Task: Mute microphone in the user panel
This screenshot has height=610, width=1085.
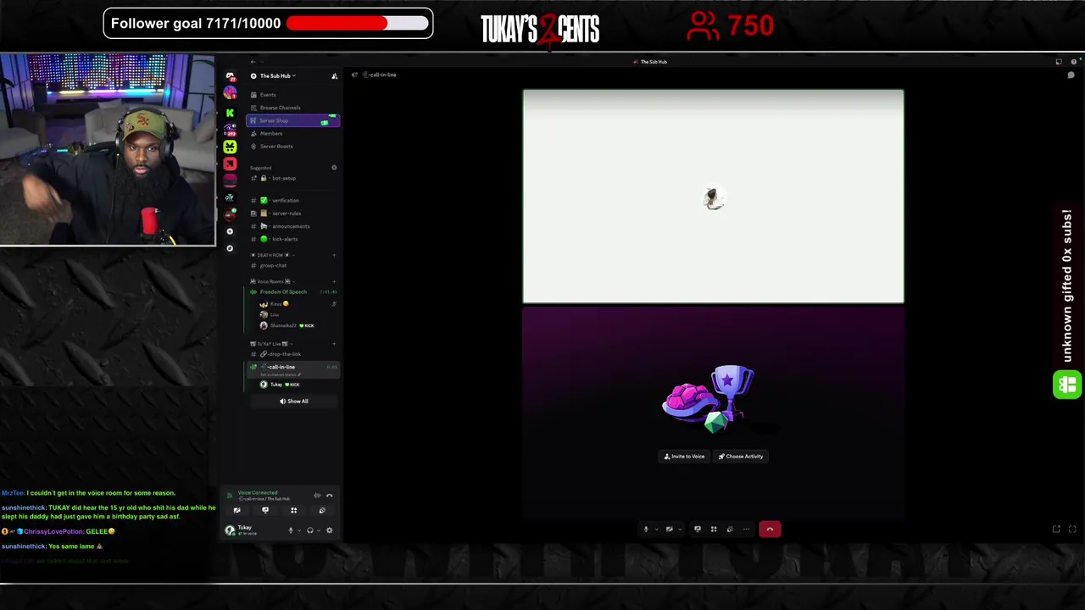Action: pos(291,530)
